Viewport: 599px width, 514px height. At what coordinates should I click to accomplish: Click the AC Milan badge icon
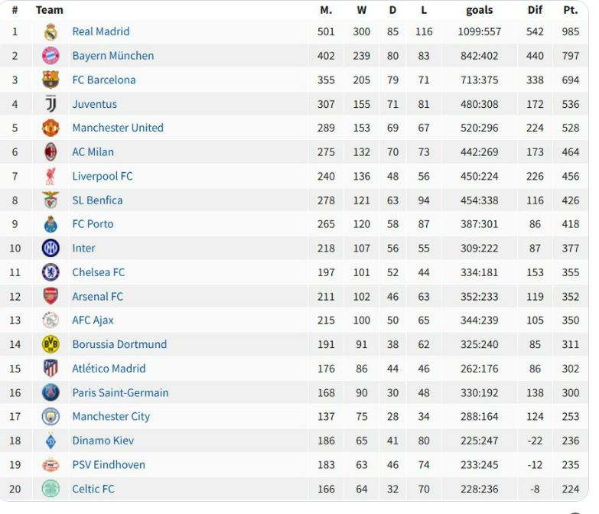coord(50,152)
